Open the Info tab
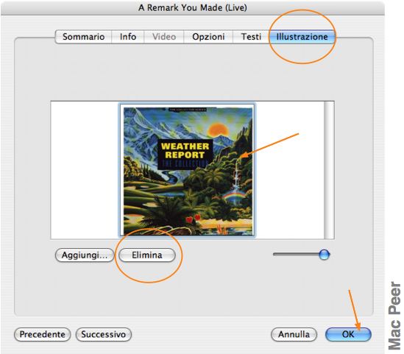 (128, 37)
